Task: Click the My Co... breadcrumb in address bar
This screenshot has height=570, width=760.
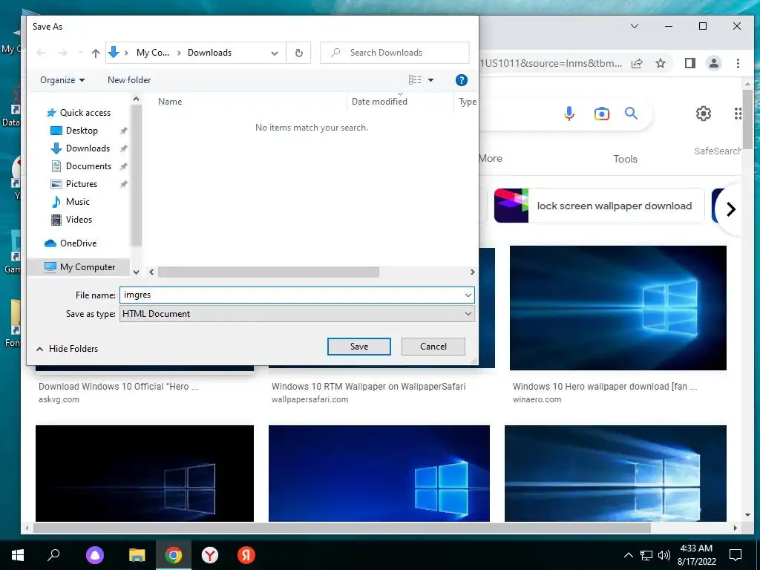Action: (x=153, y=53)
